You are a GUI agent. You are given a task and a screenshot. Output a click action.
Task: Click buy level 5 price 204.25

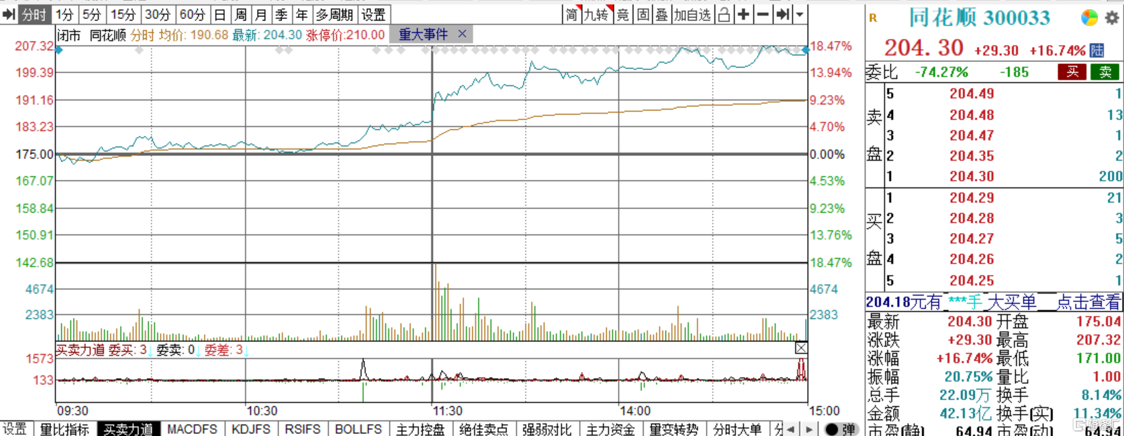(972, 281)
